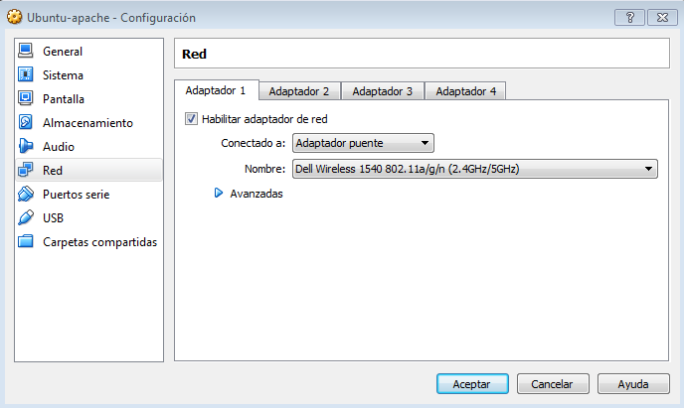Click the title bar help question mark

629,18
